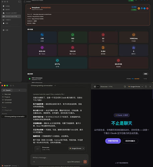Click the plus attachment icon in message box
This screenshot has width=153, height=167.
point(34,162)
